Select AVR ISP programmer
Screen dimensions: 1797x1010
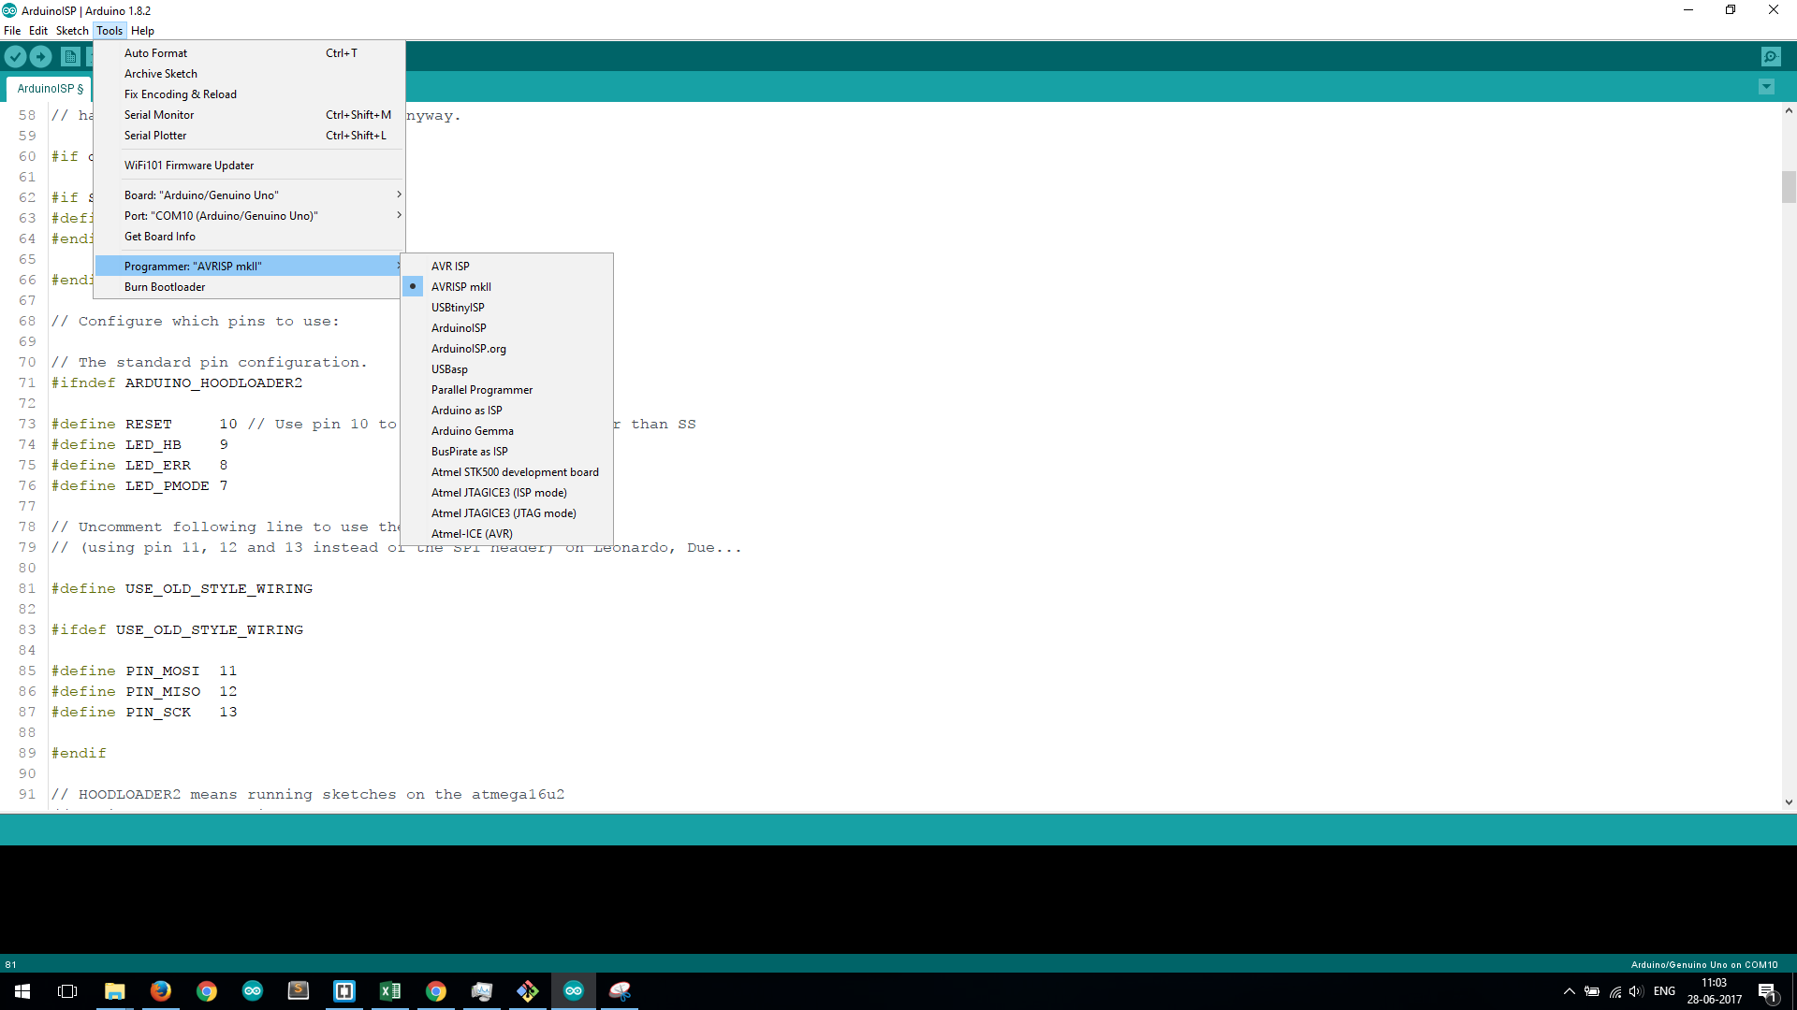[507, 267]
